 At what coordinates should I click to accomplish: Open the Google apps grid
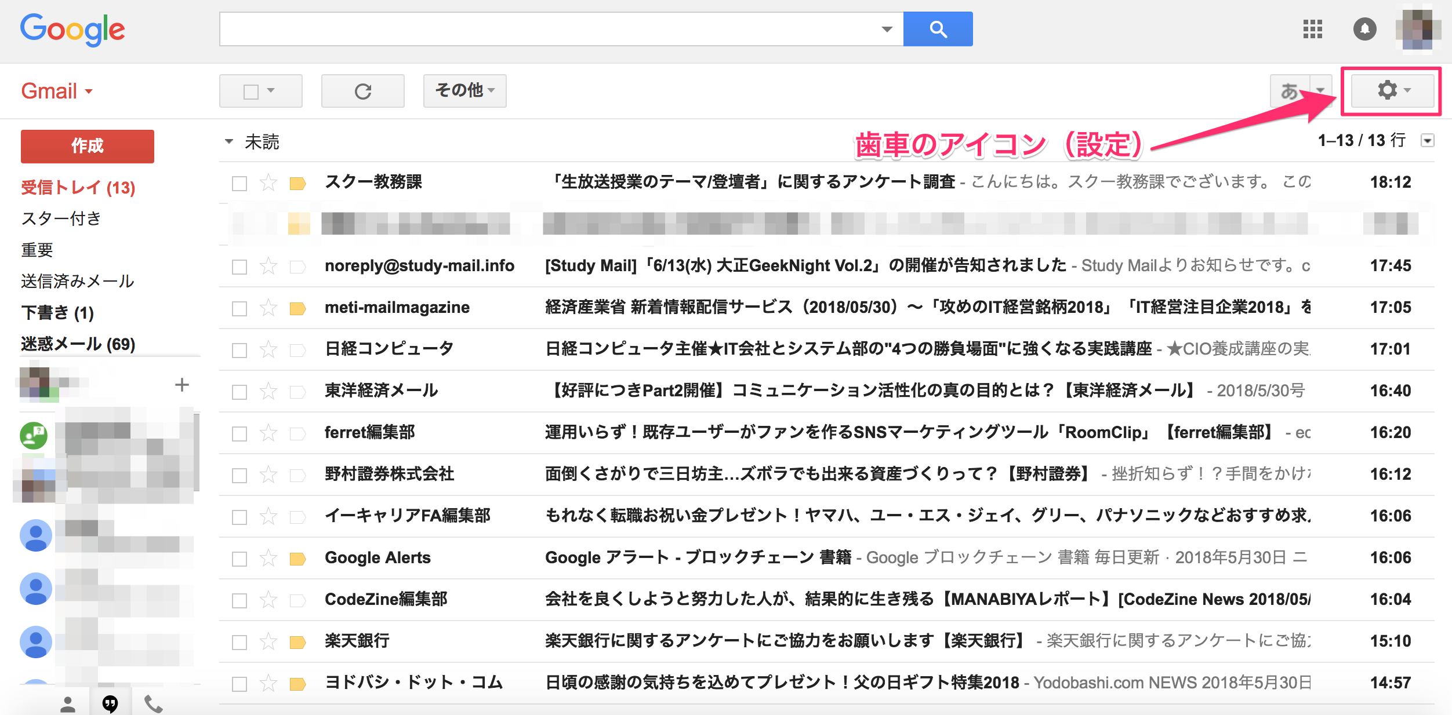[1312, 29]
